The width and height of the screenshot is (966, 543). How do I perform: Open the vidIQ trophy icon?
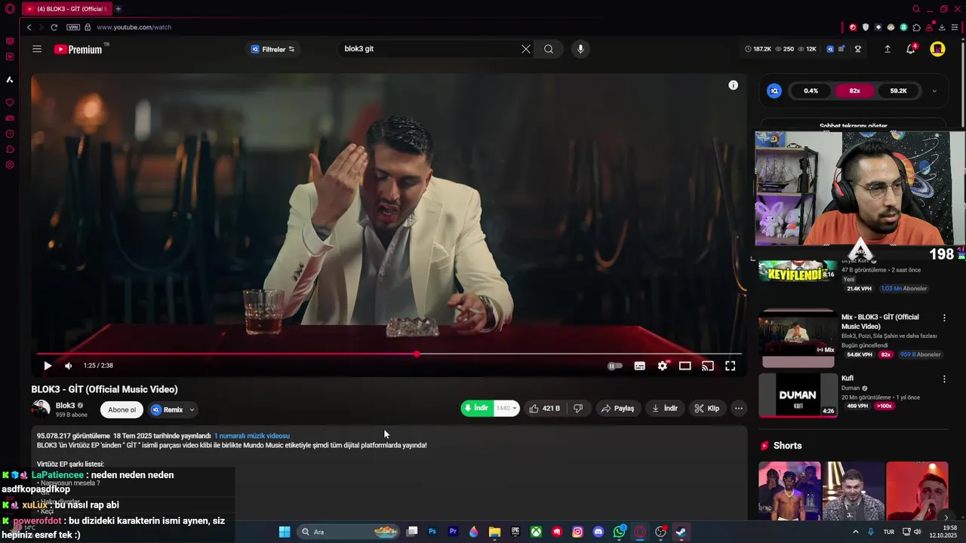click(x=858, y=49)
